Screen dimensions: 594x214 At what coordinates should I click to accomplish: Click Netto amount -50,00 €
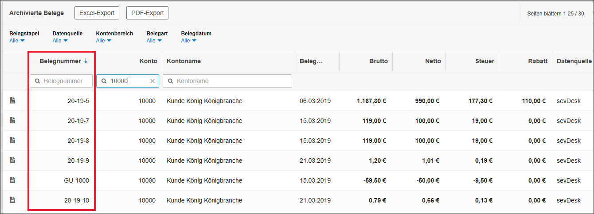[428, 180]
